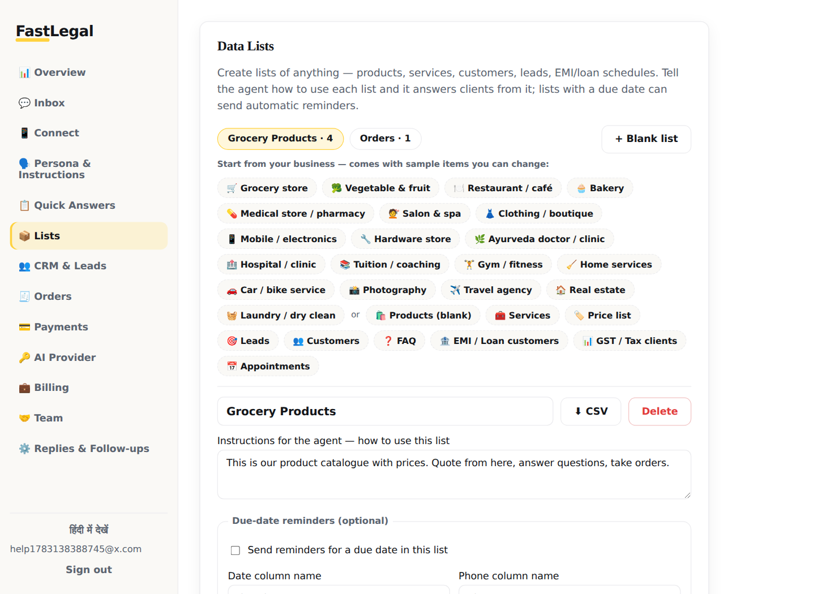Screen dimensions: 835x594
Task: Choose the Products (blank) template
Action: [423, 316]
